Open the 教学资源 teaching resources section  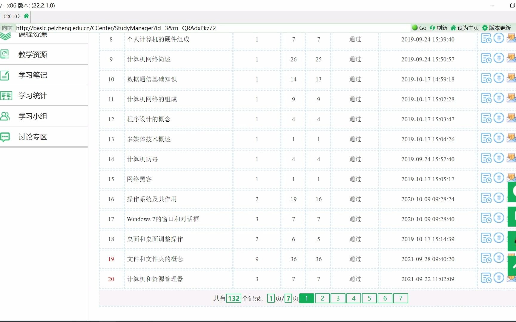[x=32, y=55]
